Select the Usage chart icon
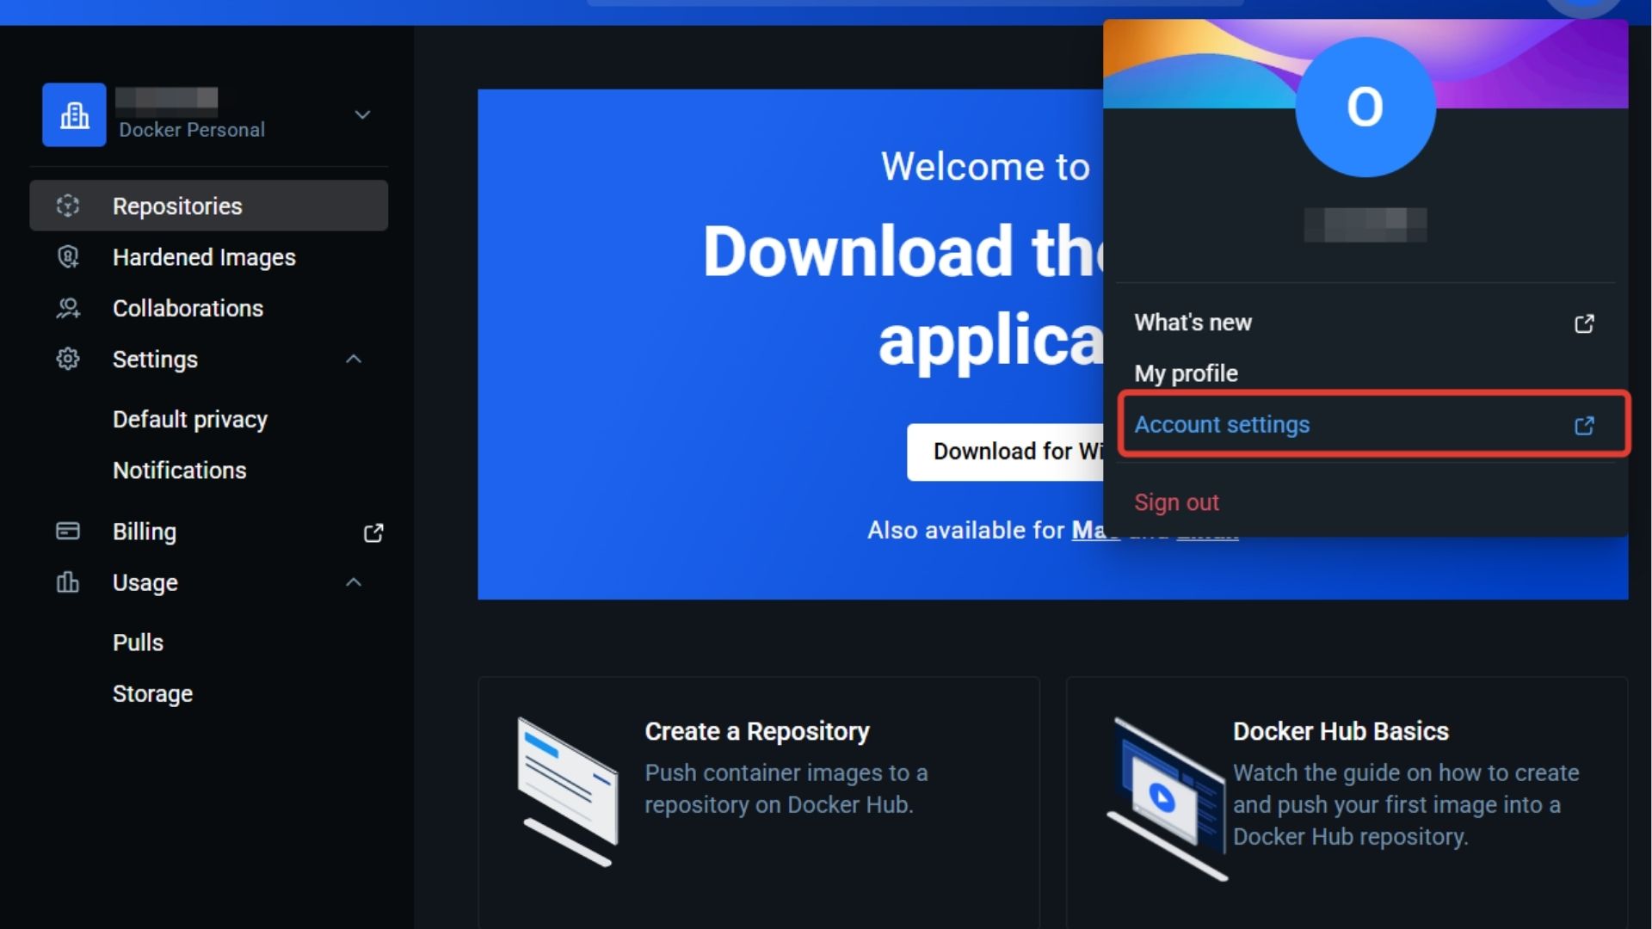1652x929 pixels. pyautogui.click(x=68, y=582)
